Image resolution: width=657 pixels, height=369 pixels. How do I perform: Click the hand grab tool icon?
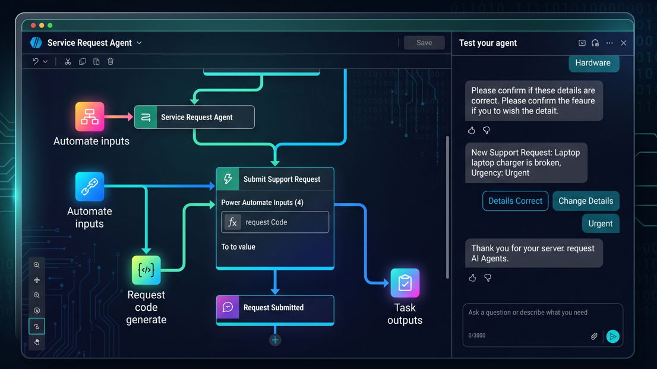pos(37,342)
